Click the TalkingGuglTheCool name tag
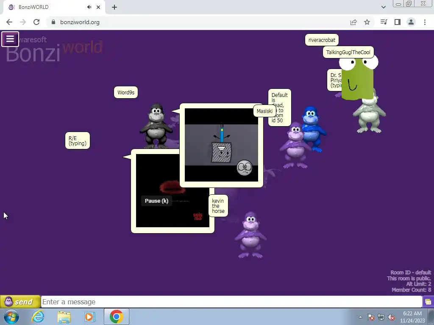 point(348,52)
